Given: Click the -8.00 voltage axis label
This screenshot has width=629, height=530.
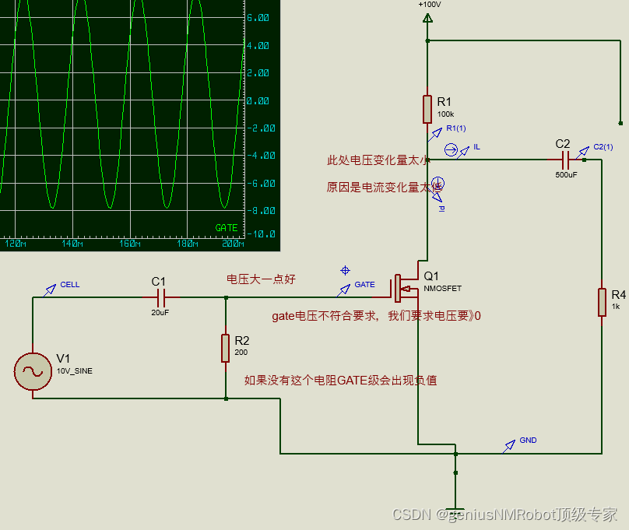Looking at the screenshot, I should (x=261, y=210).
